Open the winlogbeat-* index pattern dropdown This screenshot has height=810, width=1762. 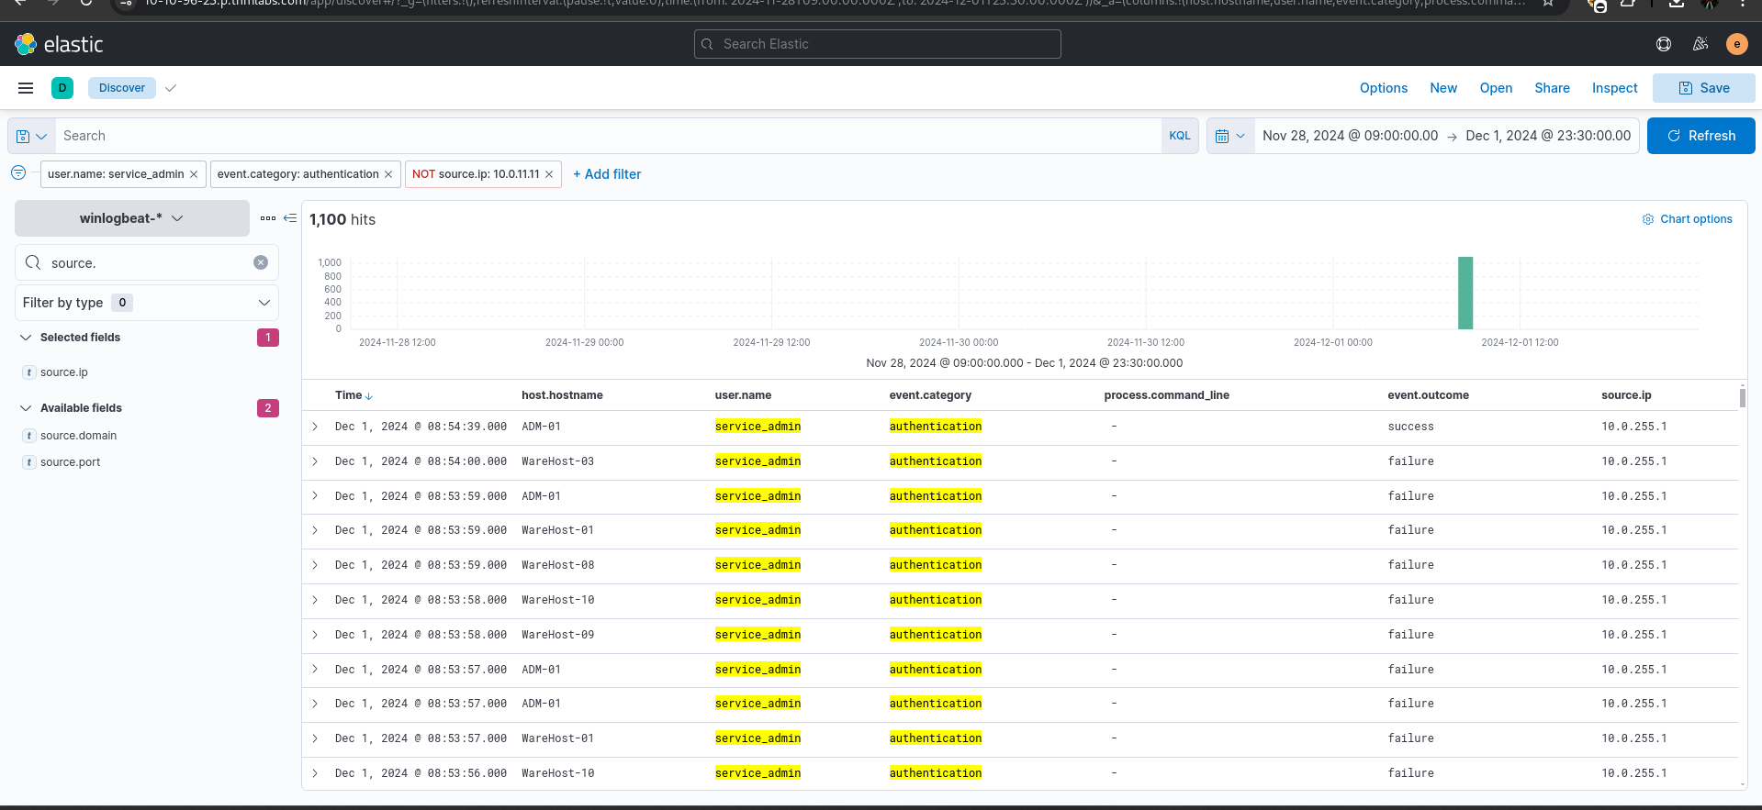131,218
